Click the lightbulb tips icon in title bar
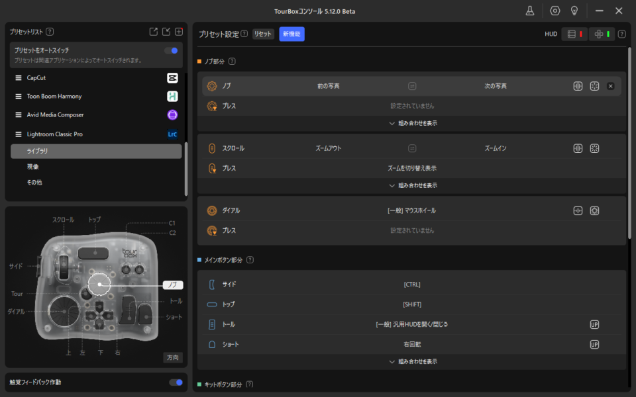Image resolution: width=636 pixels, height=397 pixels. coord(574,11)
